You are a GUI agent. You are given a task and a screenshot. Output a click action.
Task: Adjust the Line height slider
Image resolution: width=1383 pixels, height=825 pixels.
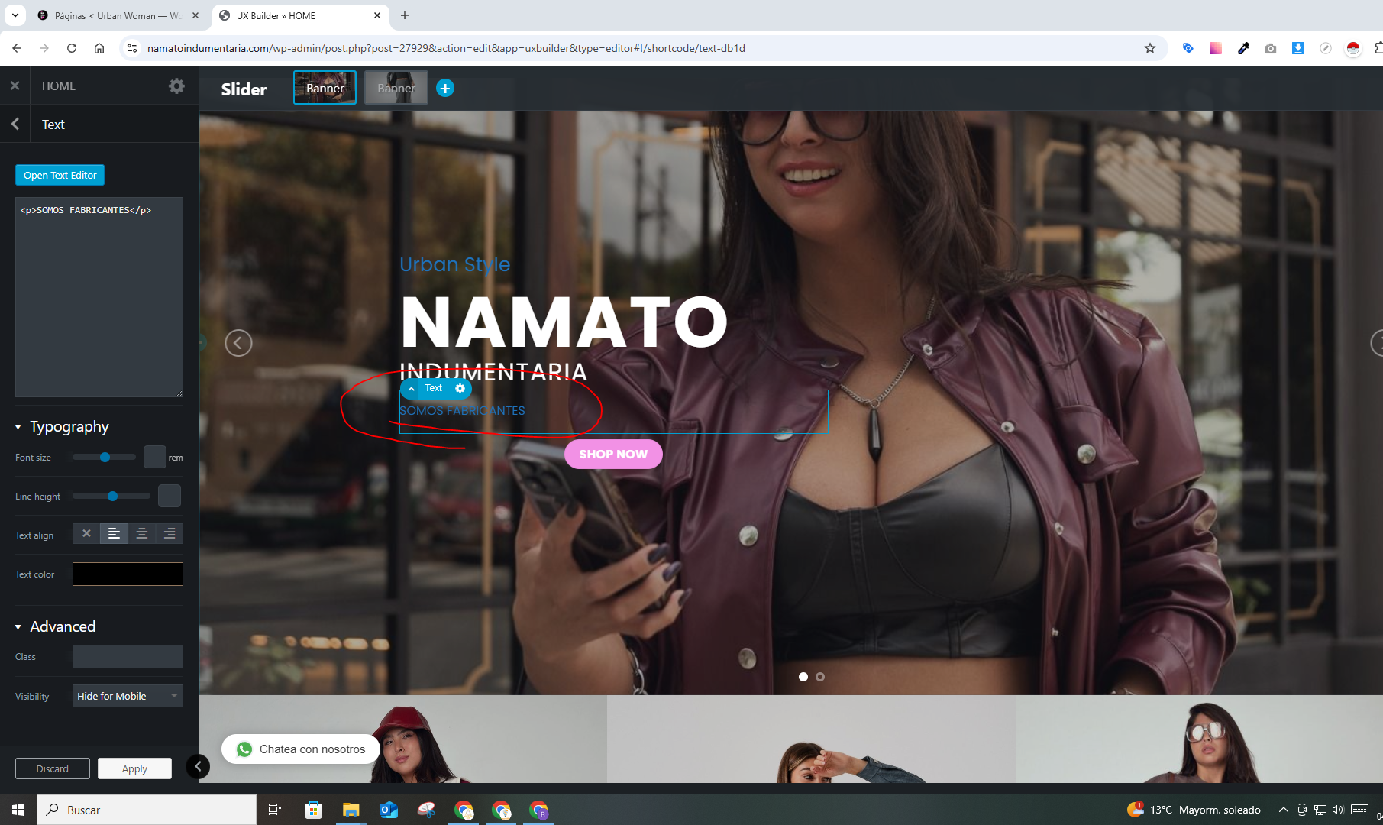click(111, 496)
